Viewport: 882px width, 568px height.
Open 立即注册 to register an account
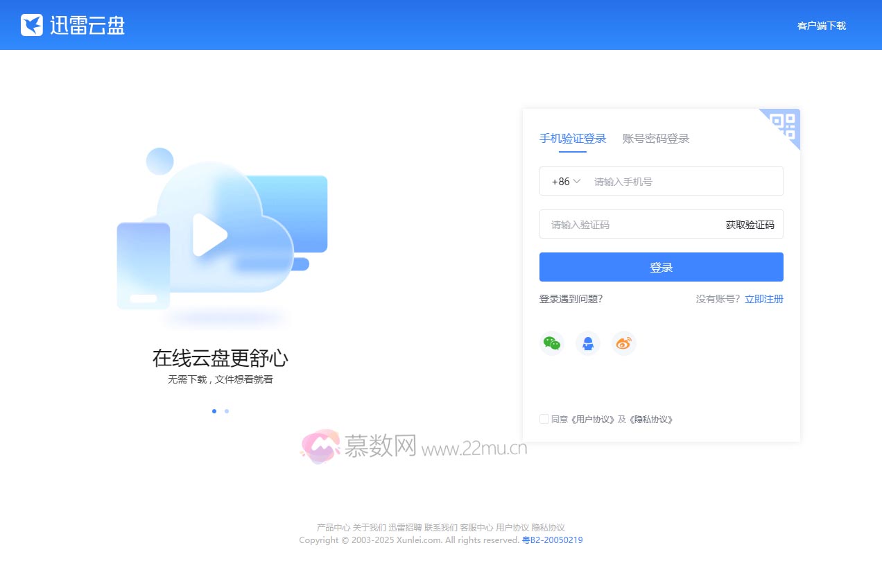click(763, 299)
